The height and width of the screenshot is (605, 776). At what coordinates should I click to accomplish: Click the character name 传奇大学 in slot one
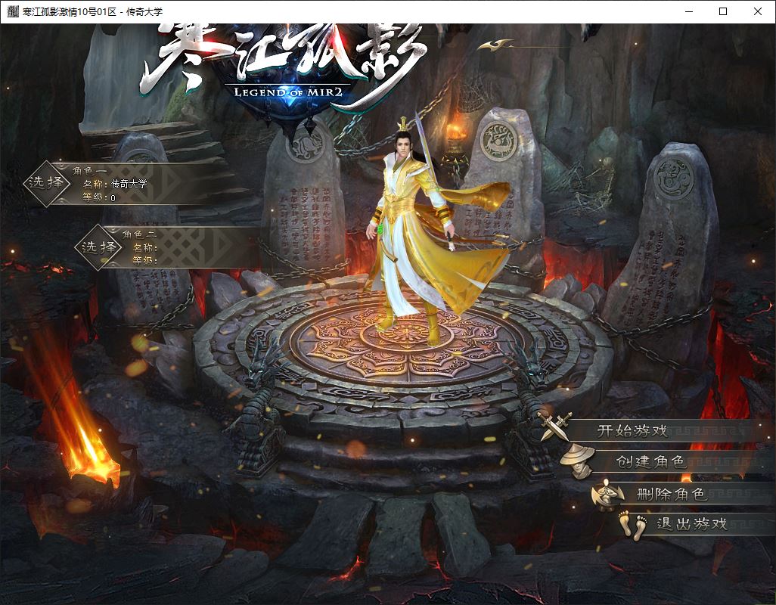pyautogui.click(x=129, y=184)
